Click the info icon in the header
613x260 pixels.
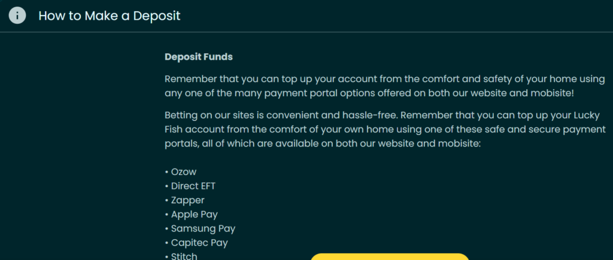tap(17, 16)
